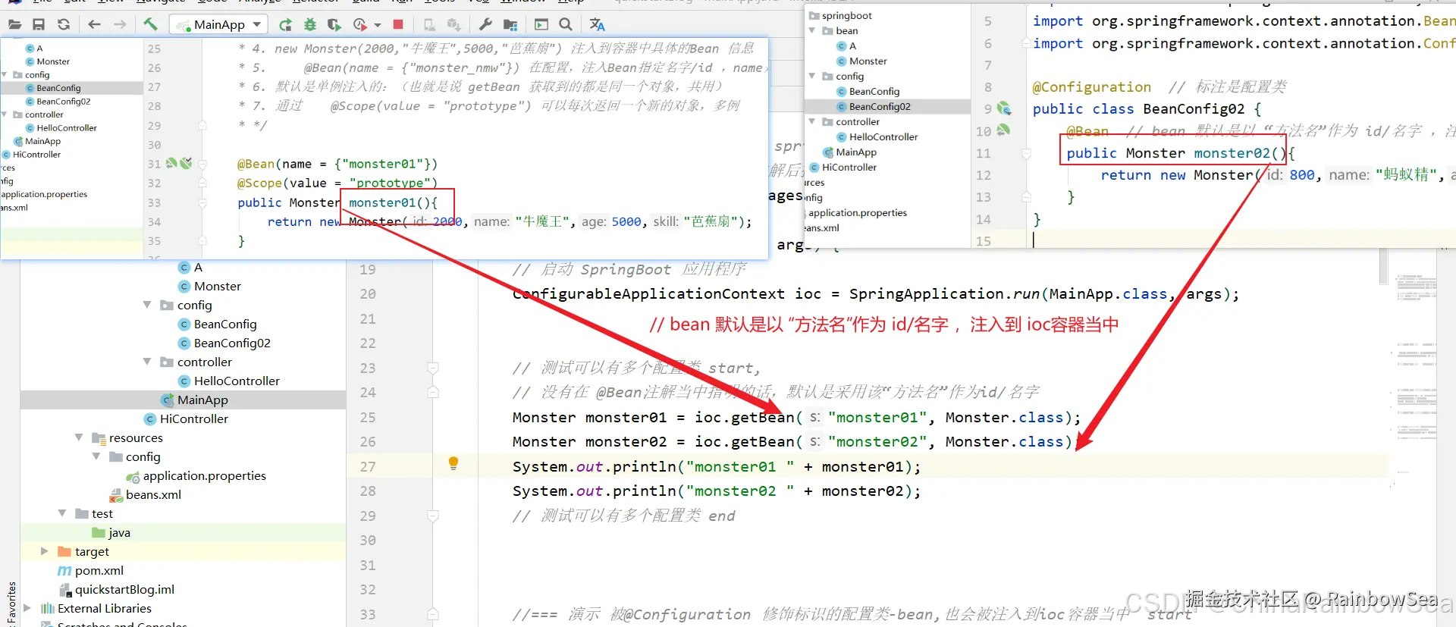This screenshot has height=627, width=1456.
Task: Click "monster02" string on editor line 26
Action: pos(877,441)
